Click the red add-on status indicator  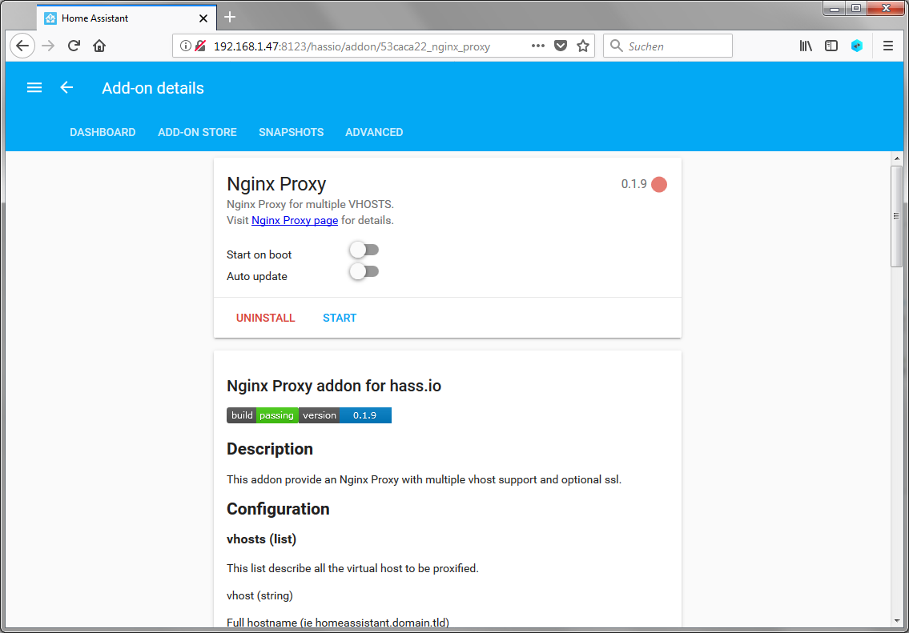coord(659,184)
